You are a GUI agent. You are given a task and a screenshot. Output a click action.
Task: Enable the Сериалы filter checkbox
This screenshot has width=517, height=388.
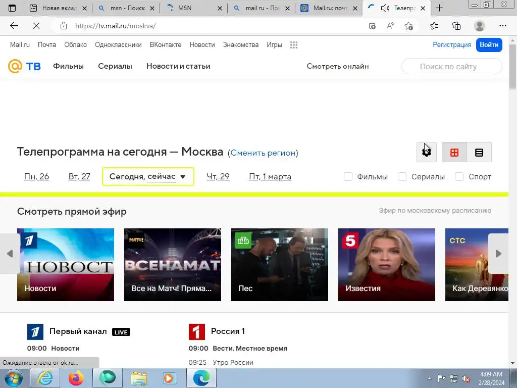click(402, 176)
